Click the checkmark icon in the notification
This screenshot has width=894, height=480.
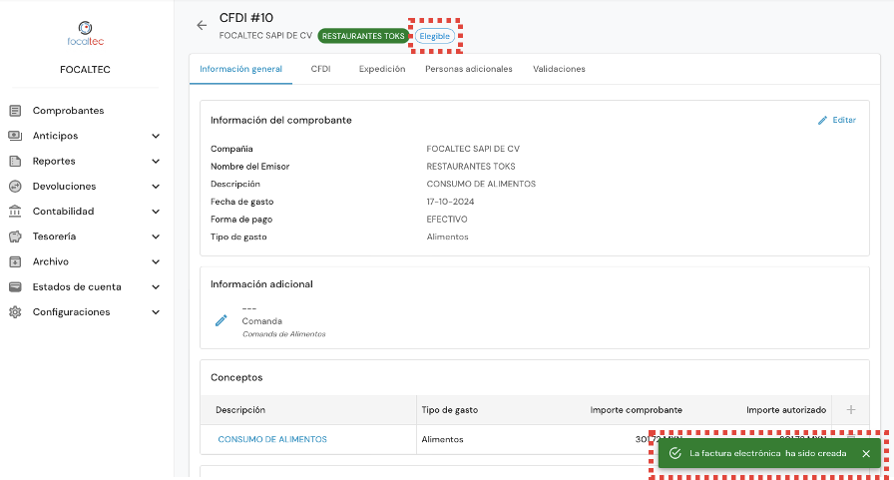(x=675, y=453)
